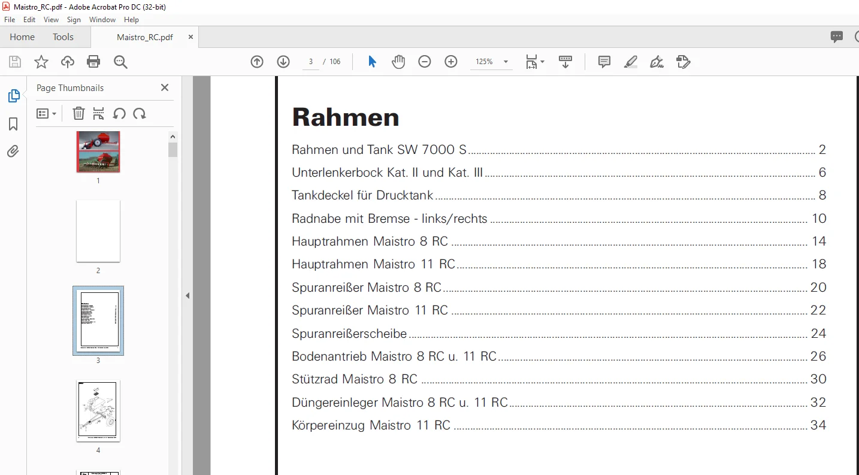Open the File menu
The height and width of the screenshot is (475, 859).
coord(10,20)
